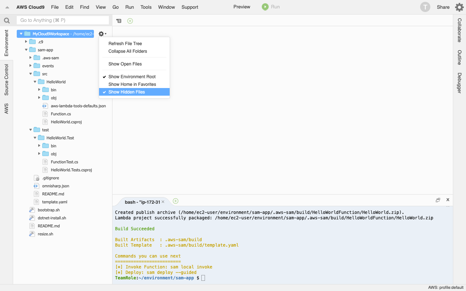
Task: Click the tab list icon in editor pane
Action: pyautogui.click(x=119, y=21)
